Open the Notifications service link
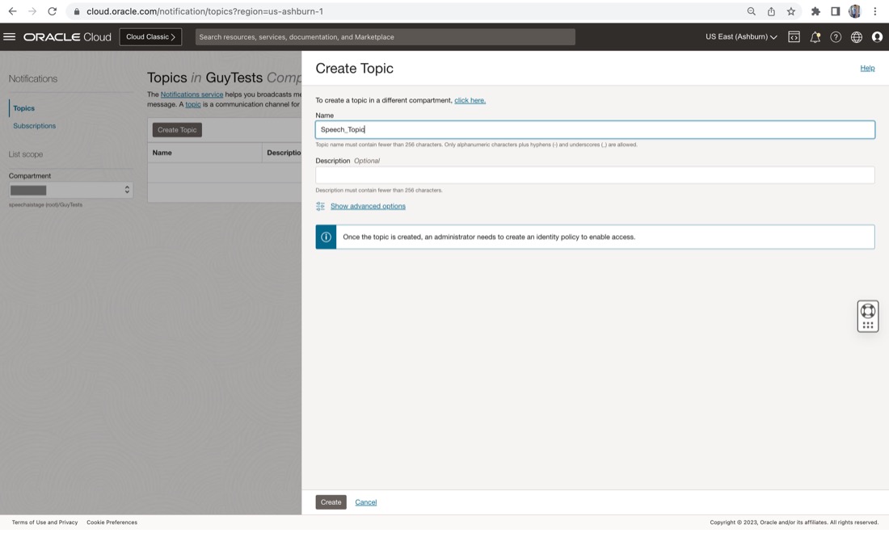This screenshot has width=889, height=533. [x=192, y=94]
